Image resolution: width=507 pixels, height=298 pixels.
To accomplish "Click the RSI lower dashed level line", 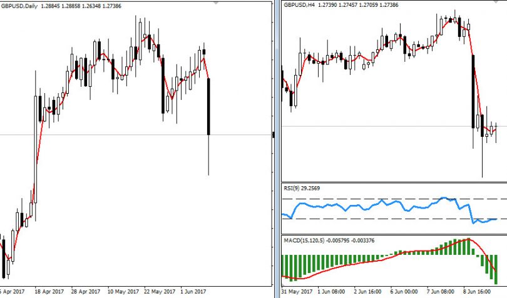I will (394, 219).
